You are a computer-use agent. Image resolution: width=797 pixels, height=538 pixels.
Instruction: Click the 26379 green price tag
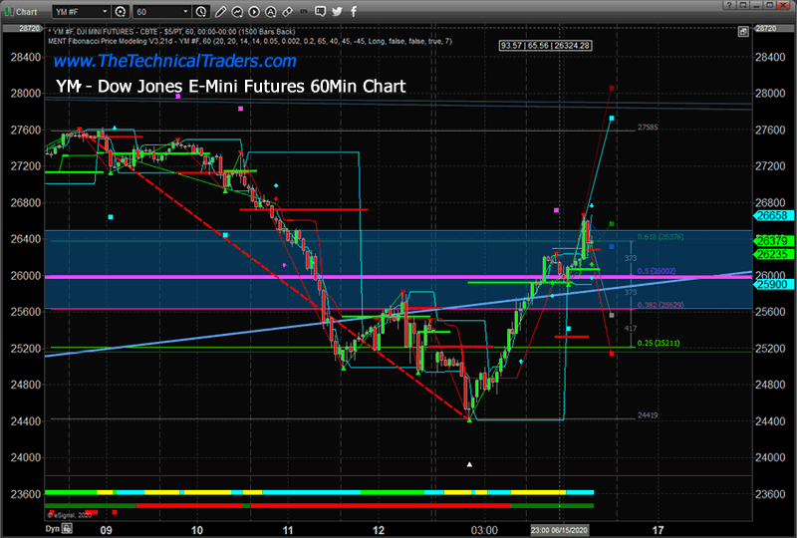[771, 240]
